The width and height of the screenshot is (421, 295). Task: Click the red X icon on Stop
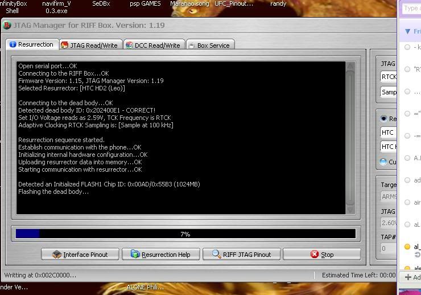coord(315,254)
